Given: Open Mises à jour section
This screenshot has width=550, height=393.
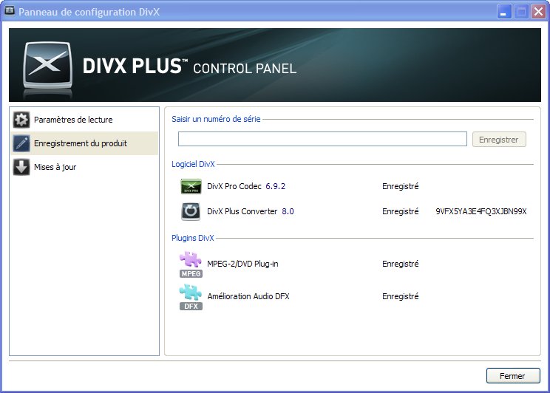Looking at the screenshot, I should (x=84, y=167).
